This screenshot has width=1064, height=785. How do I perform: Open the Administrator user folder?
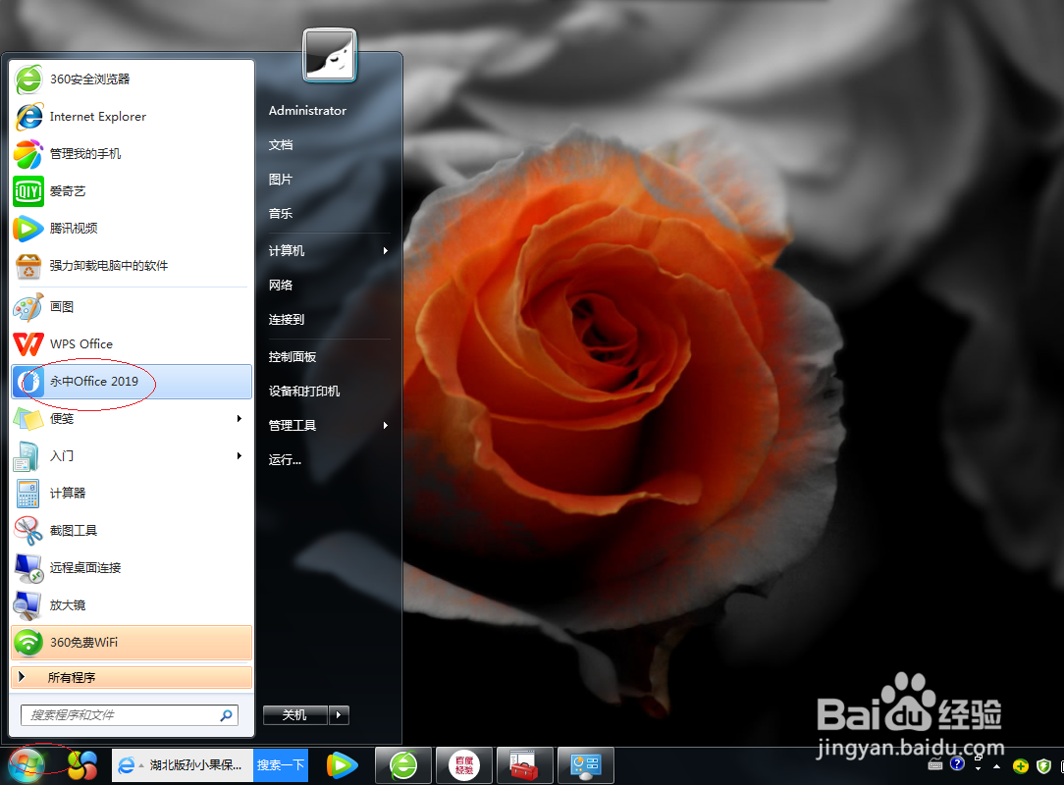pos(307,111)
